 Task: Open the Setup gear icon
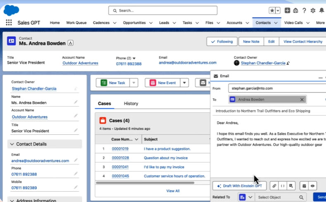313,10
